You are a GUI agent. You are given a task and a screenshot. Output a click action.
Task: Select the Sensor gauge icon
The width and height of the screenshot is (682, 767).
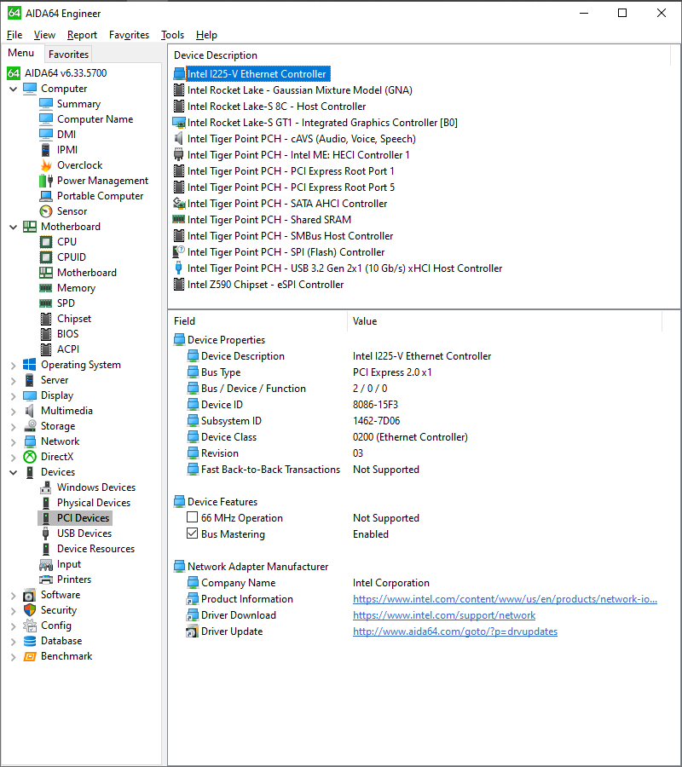[x=46, y=211]
